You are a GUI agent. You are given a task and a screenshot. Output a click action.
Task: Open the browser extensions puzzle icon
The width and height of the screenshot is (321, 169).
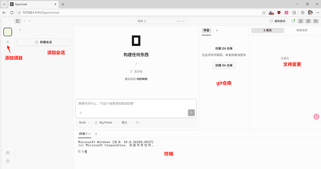(294, 13)
